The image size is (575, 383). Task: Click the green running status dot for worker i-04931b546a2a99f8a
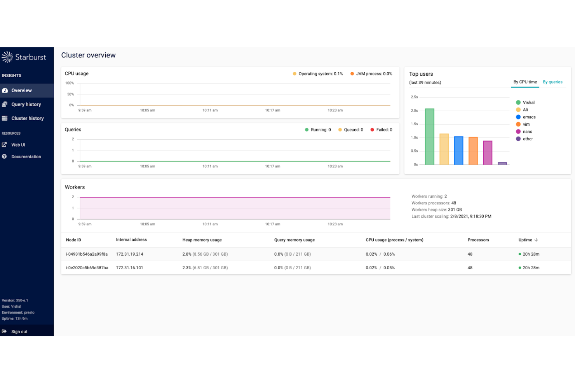point(519,254)
